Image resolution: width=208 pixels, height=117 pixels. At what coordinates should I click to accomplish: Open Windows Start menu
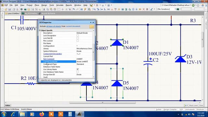tap(4, 114)
